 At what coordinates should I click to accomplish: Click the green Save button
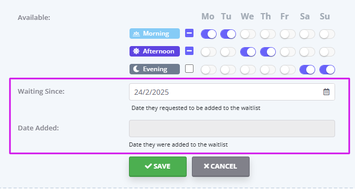158,166
